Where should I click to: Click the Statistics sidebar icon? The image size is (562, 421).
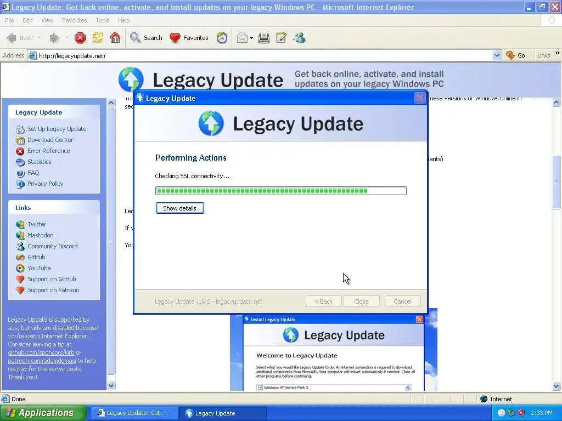point(20,162)
